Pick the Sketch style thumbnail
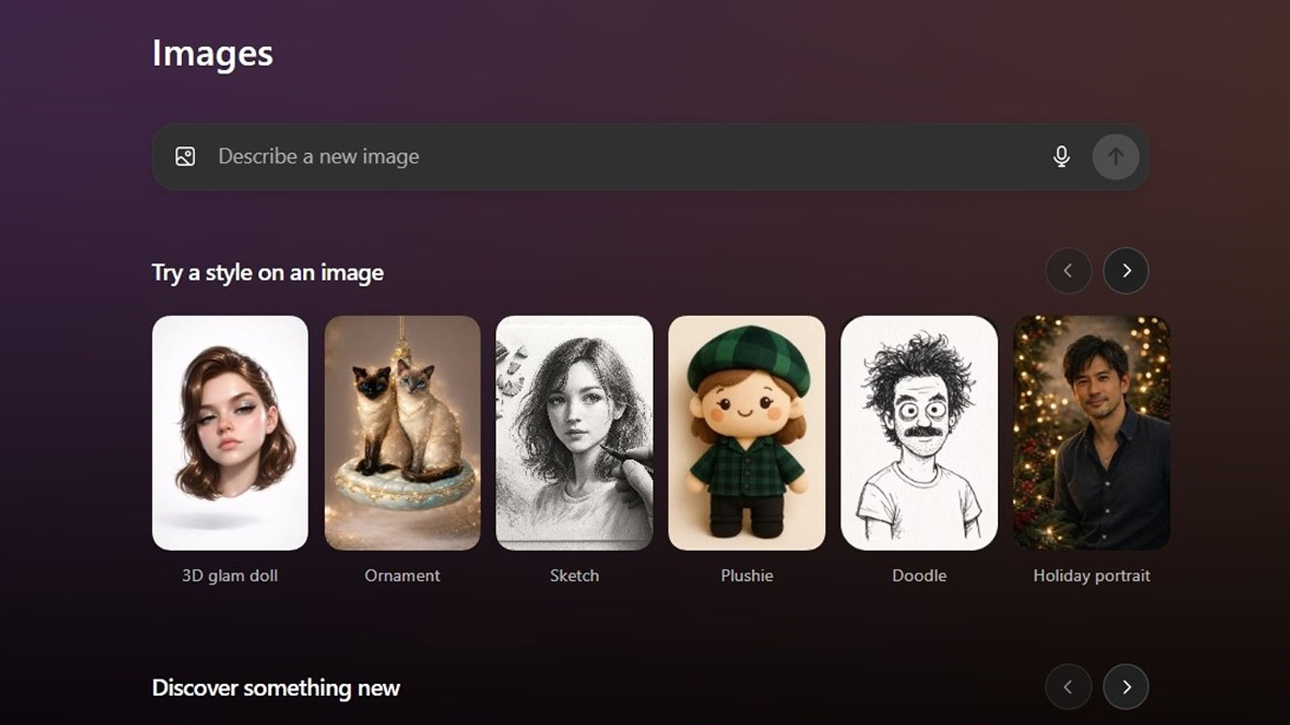The image size is (1290, 725). [574, 433]
